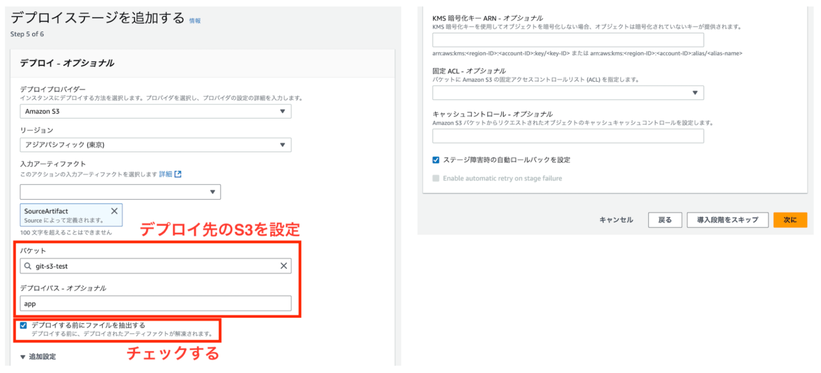821x373 pixels.
Task: Open external link icon next to 詳細
Action: pyautogui.click(x=178, y=174)
